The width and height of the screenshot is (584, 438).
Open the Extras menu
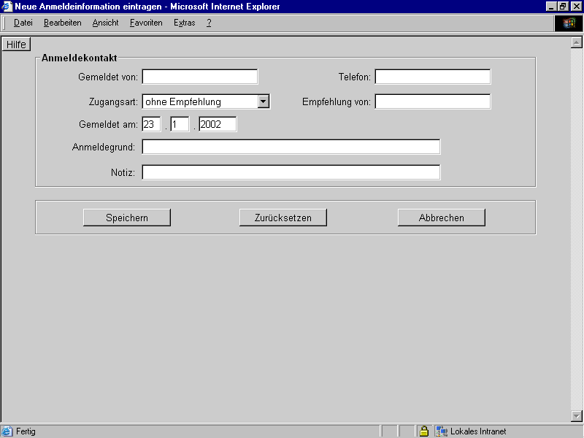click(184, 23)
